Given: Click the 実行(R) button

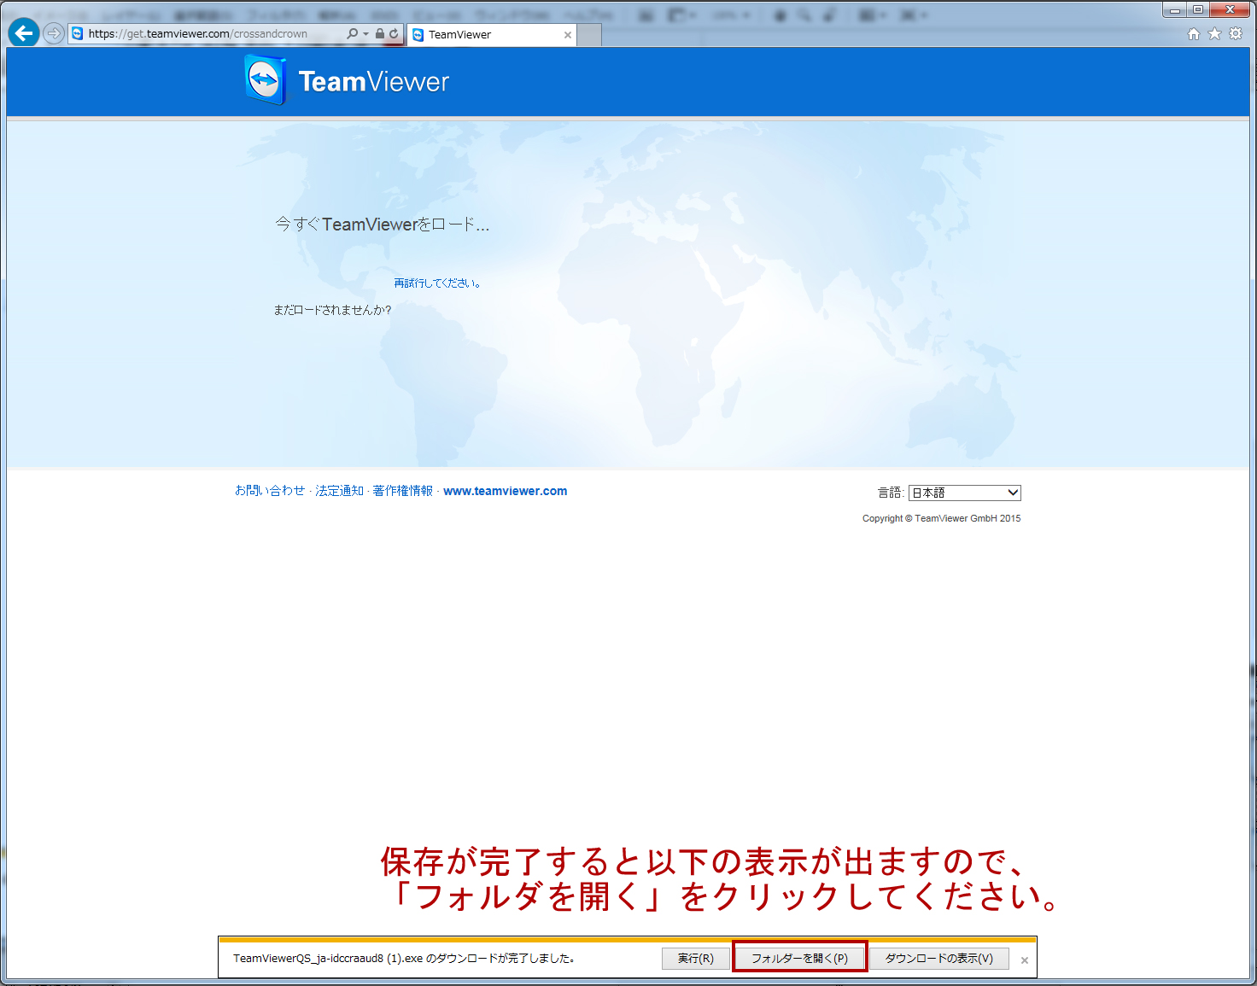Looking at the screenshot, I should (696, 959).
